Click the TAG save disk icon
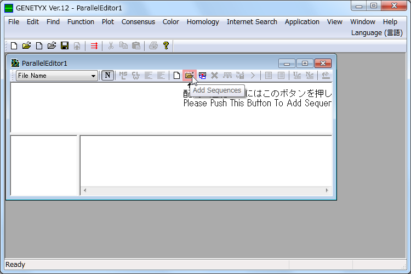The height and width of the screenshot is (274, 411). click(x=240, y=76)
